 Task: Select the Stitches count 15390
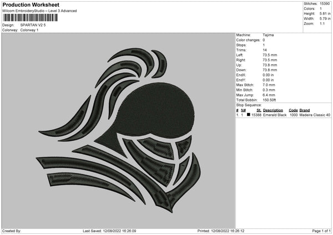click(325, 4)
